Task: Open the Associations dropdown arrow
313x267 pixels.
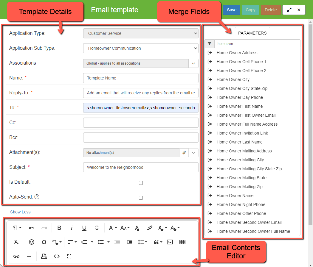Action: 193,63
